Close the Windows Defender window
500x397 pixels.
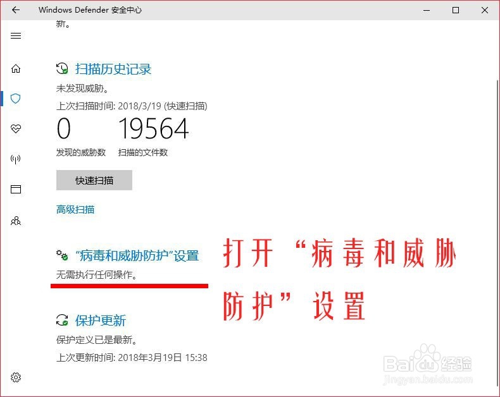[485, 10]
